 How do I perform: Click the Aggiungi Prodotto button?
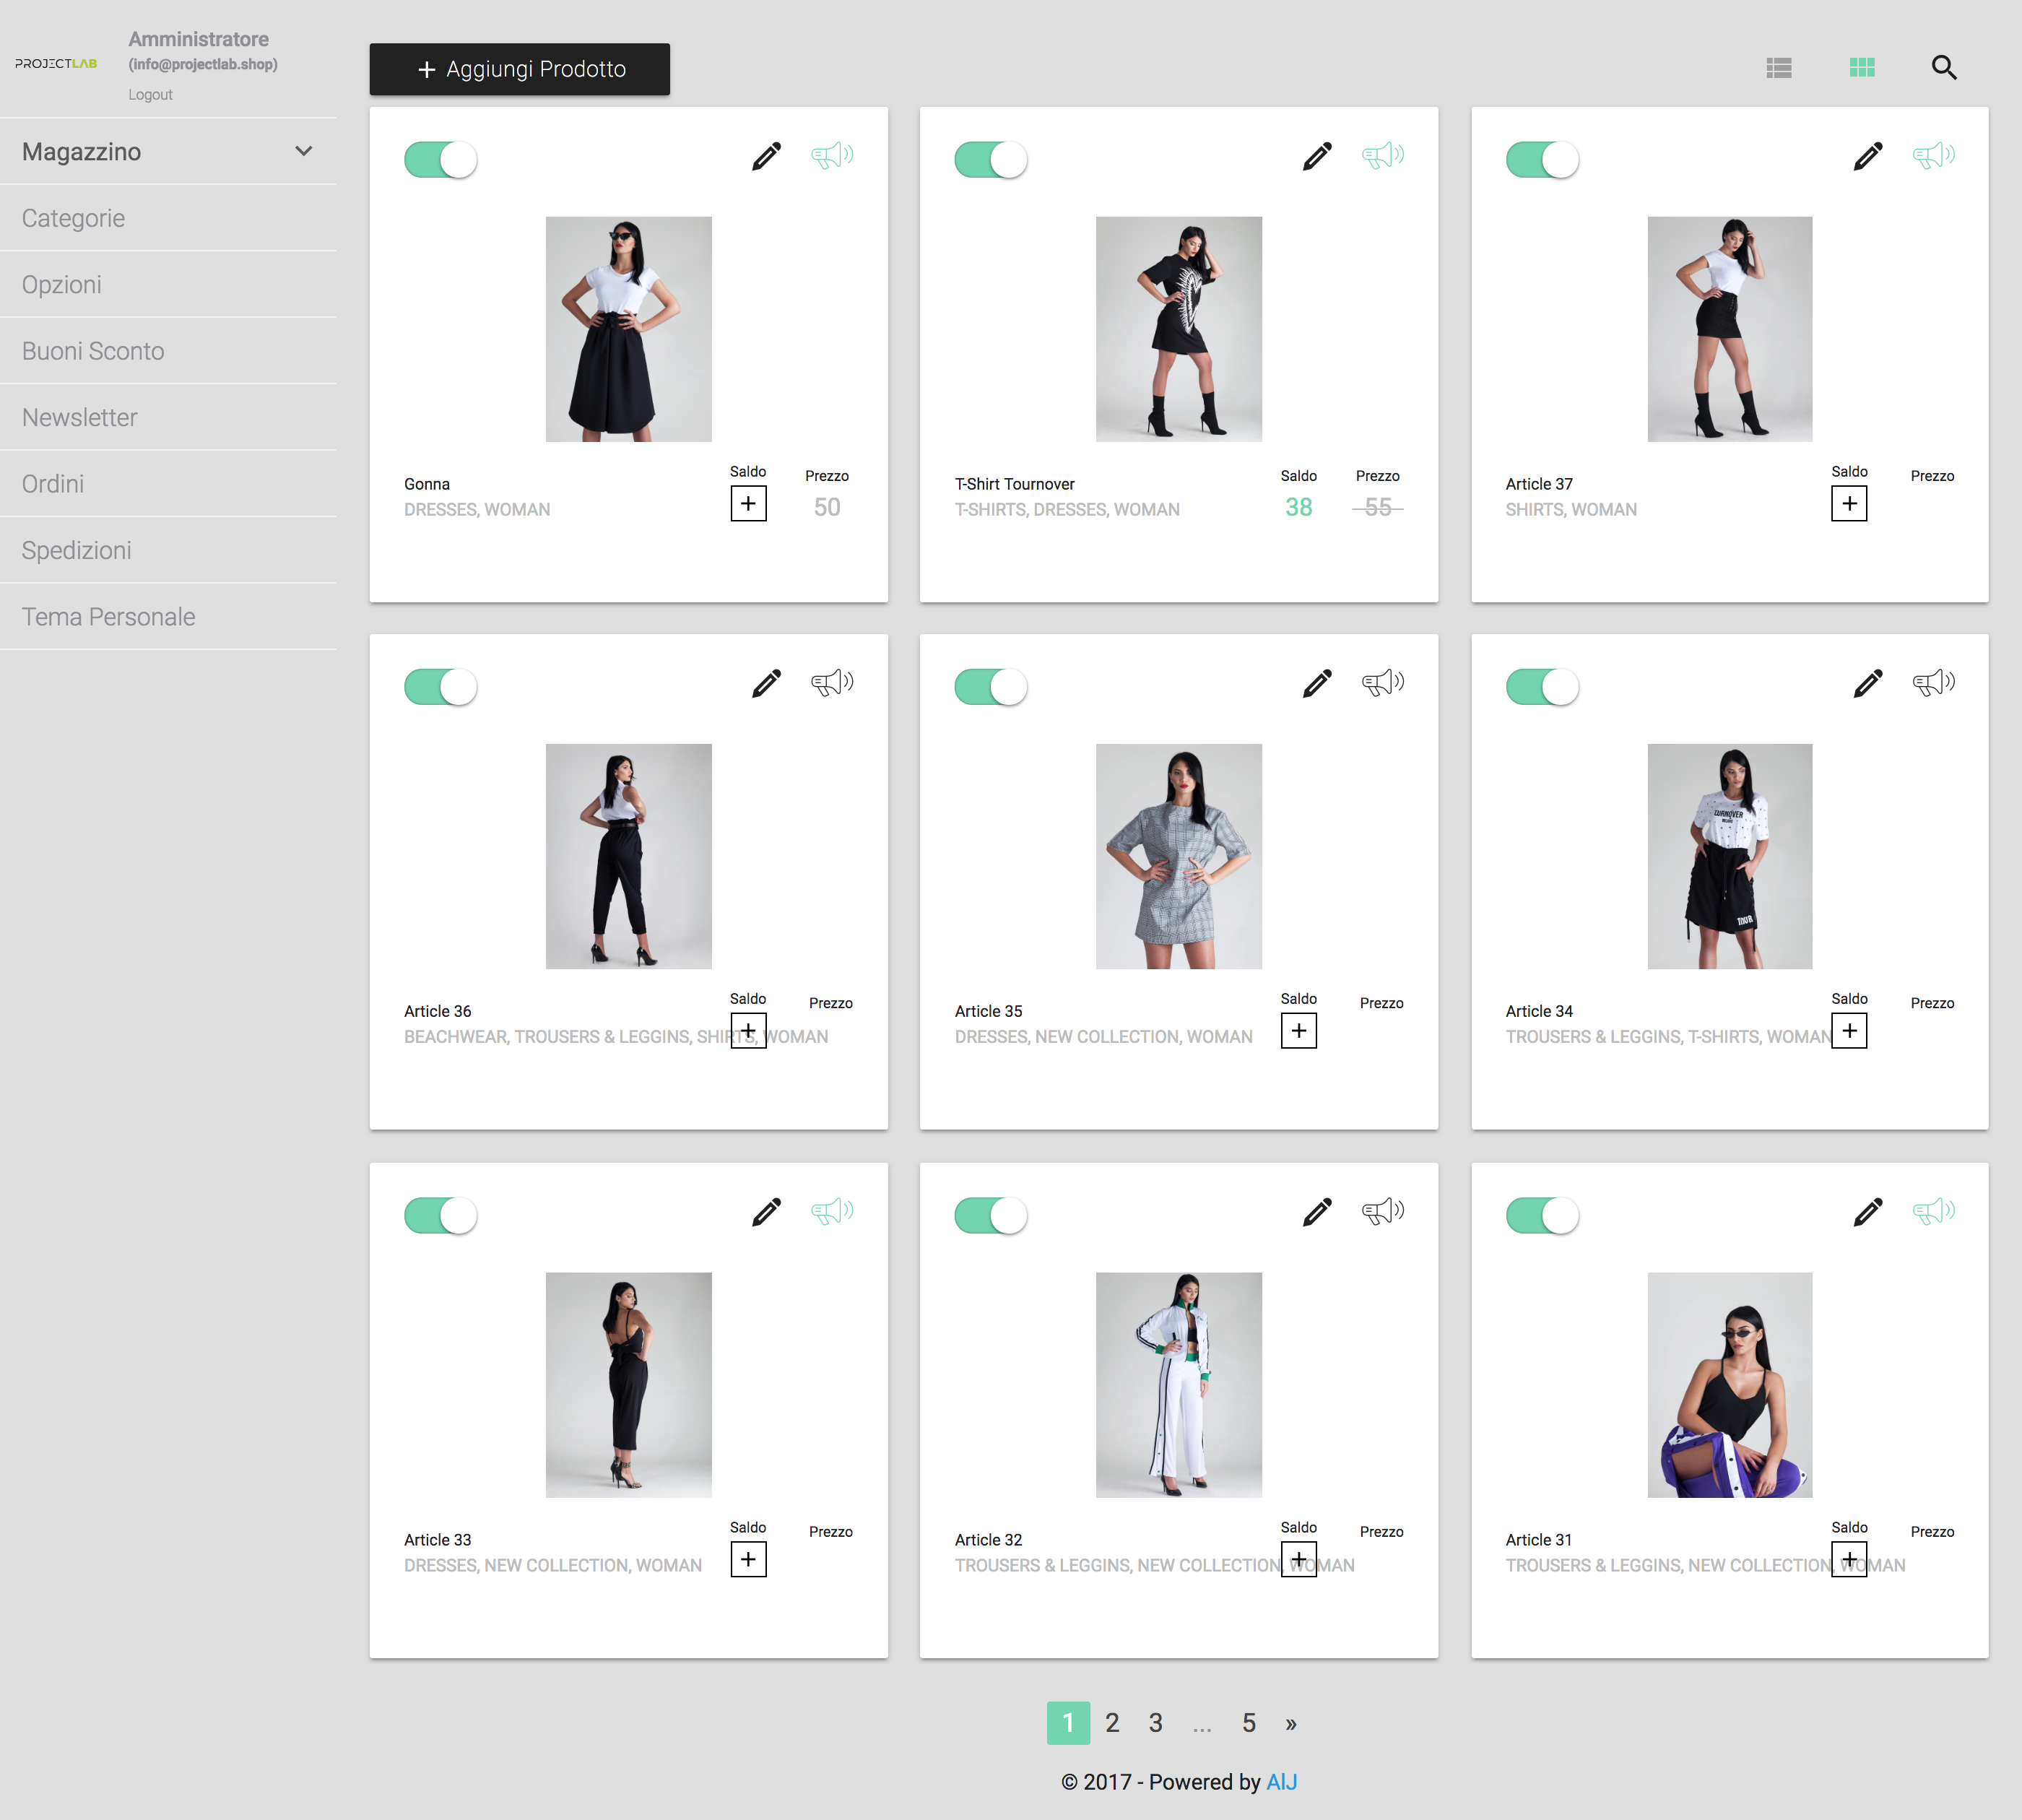click(520, 69)
